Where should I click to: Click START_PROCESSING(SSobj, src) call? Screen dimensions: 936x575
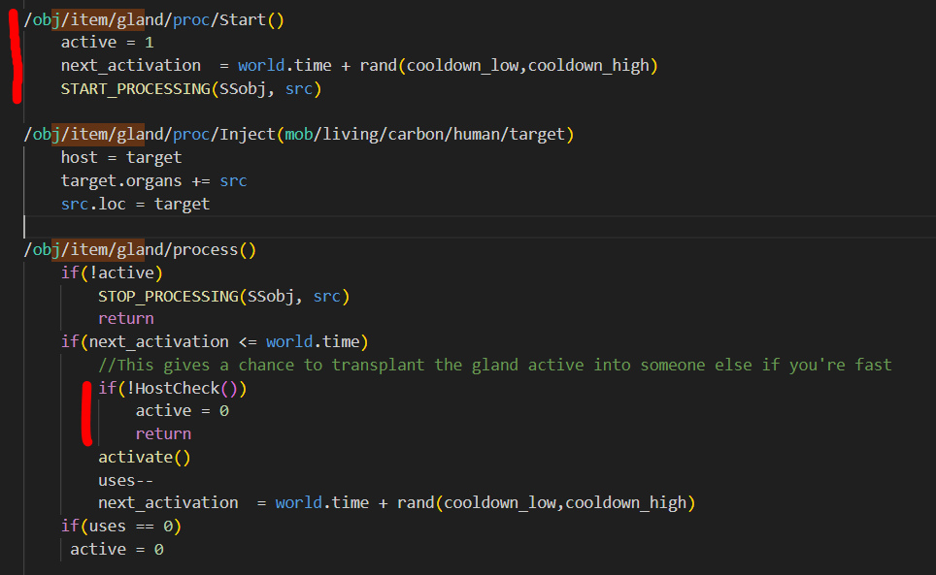click(191, 89)
